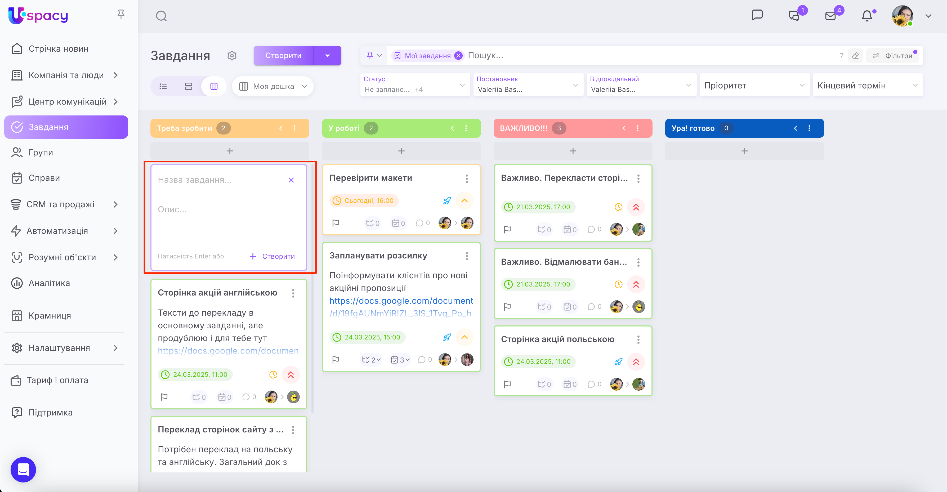This screenshot has width=947, height=492.
Task: Open the Пріоритет filter dropdown
Action: 754,85
